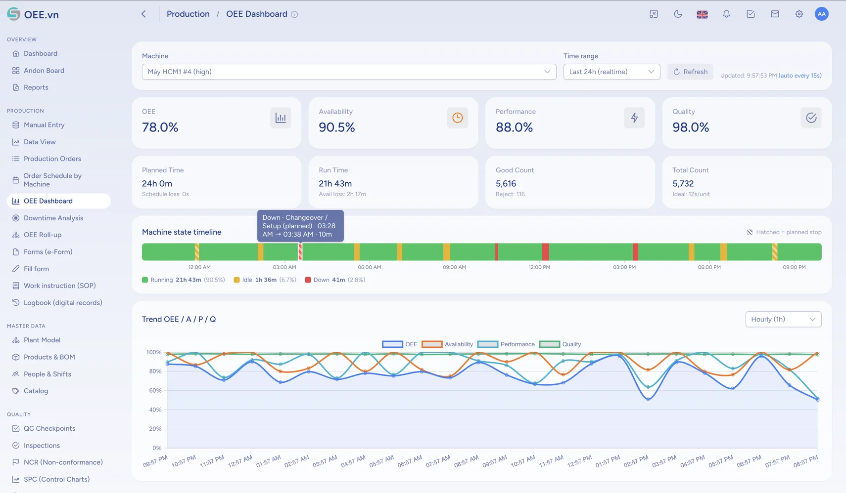Toggle fullscreen mode icon
The height and width of the screenshot is (493, 846).
pos(654,14)
